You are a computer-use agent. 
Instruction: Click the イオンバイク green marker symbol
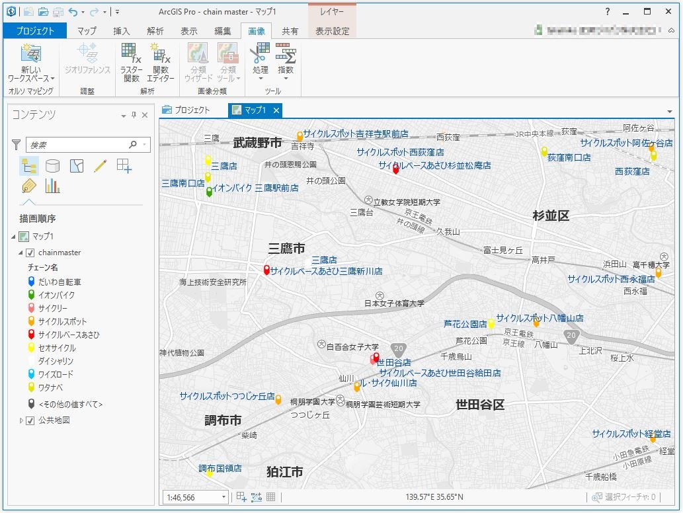[31, 295]
